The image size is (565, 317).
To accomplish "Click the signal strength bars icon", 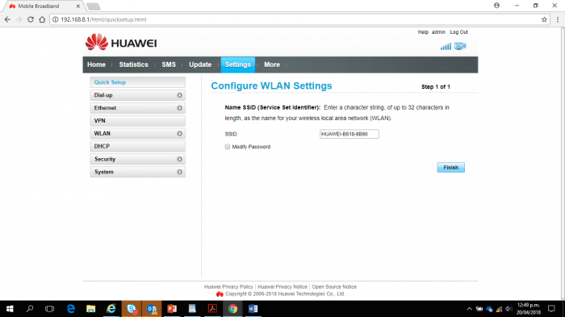I will coord(446,47).
